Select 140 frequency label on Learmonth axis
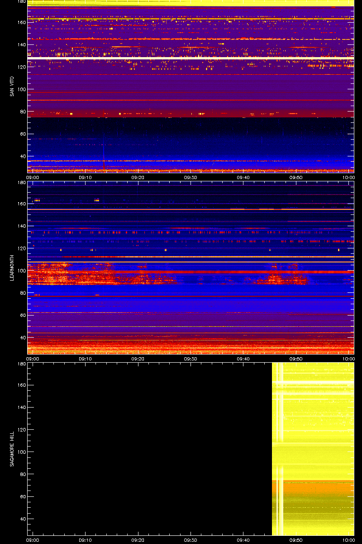The height and width of the screenshot is (544, 362). coord(21,226)
